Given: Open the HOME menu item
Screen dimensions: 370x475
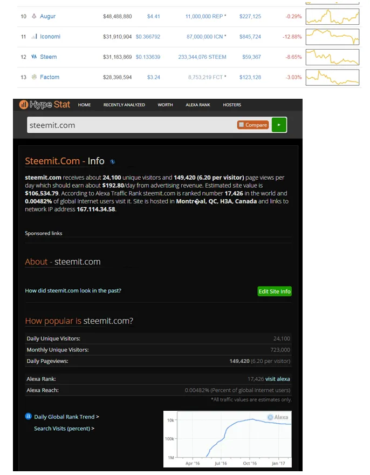Looking at the screenshot, I should tap(84, 105).
